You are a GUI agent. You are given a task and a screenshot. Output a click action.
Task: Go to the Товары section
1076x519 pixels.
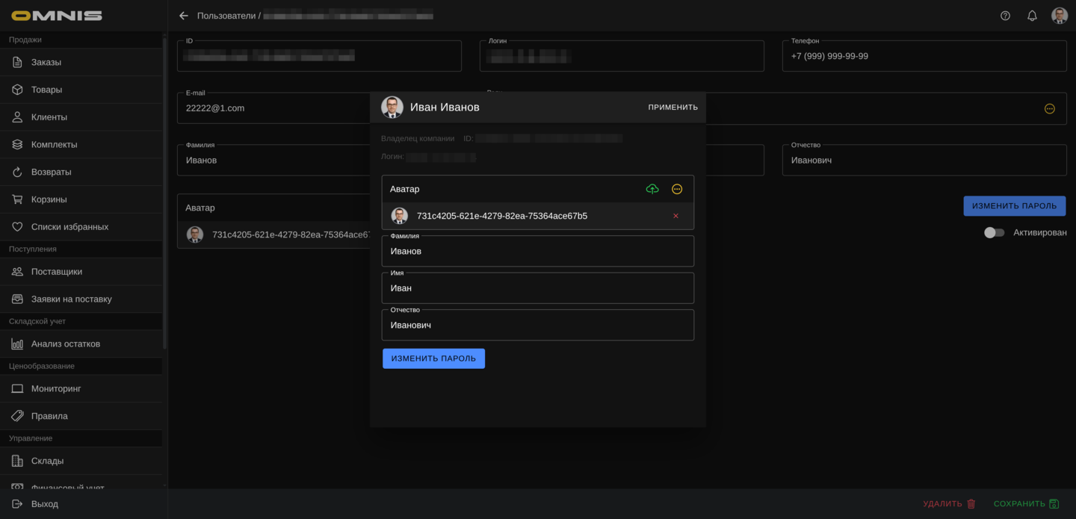point(46,90)
